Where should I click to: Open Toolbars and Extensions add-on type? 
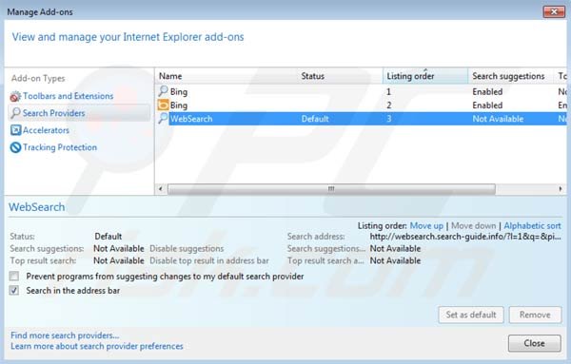(69, 96)
